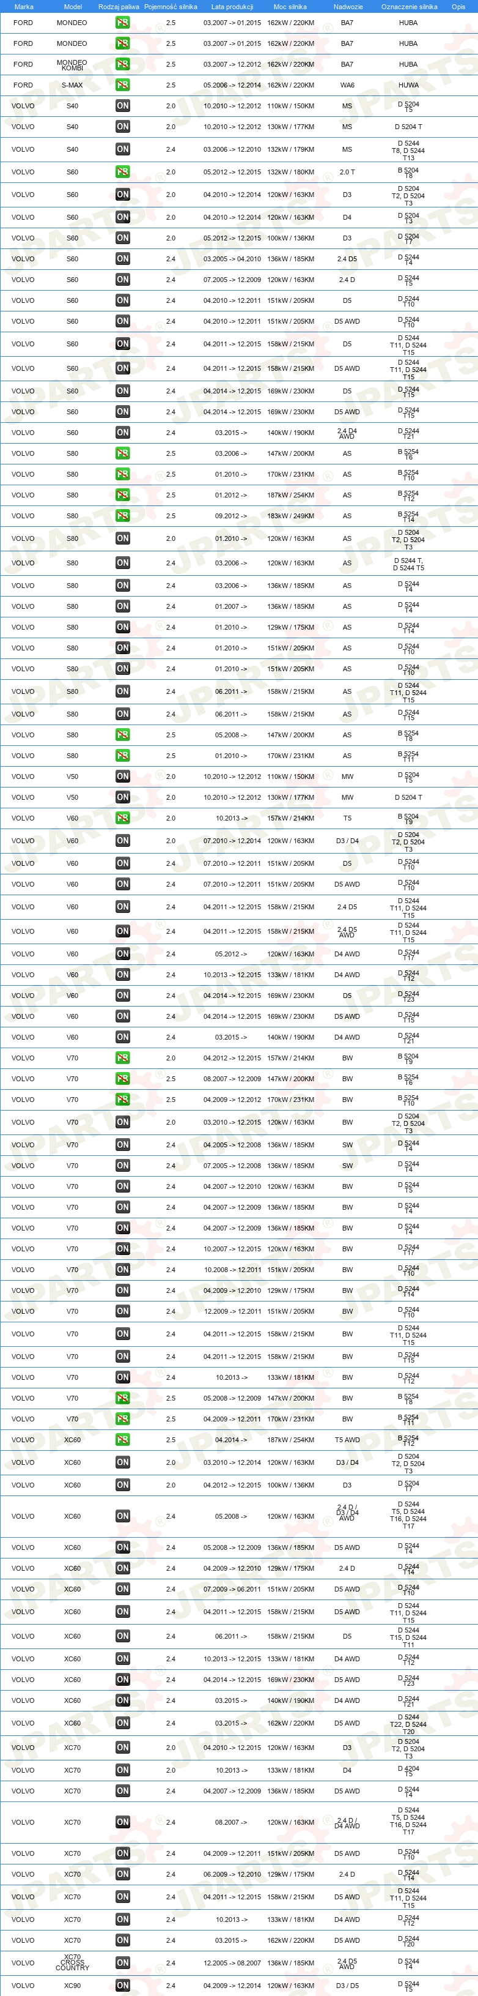
Task: Click the 08.2007 -> production date cell
Action: coord(231,1822)
